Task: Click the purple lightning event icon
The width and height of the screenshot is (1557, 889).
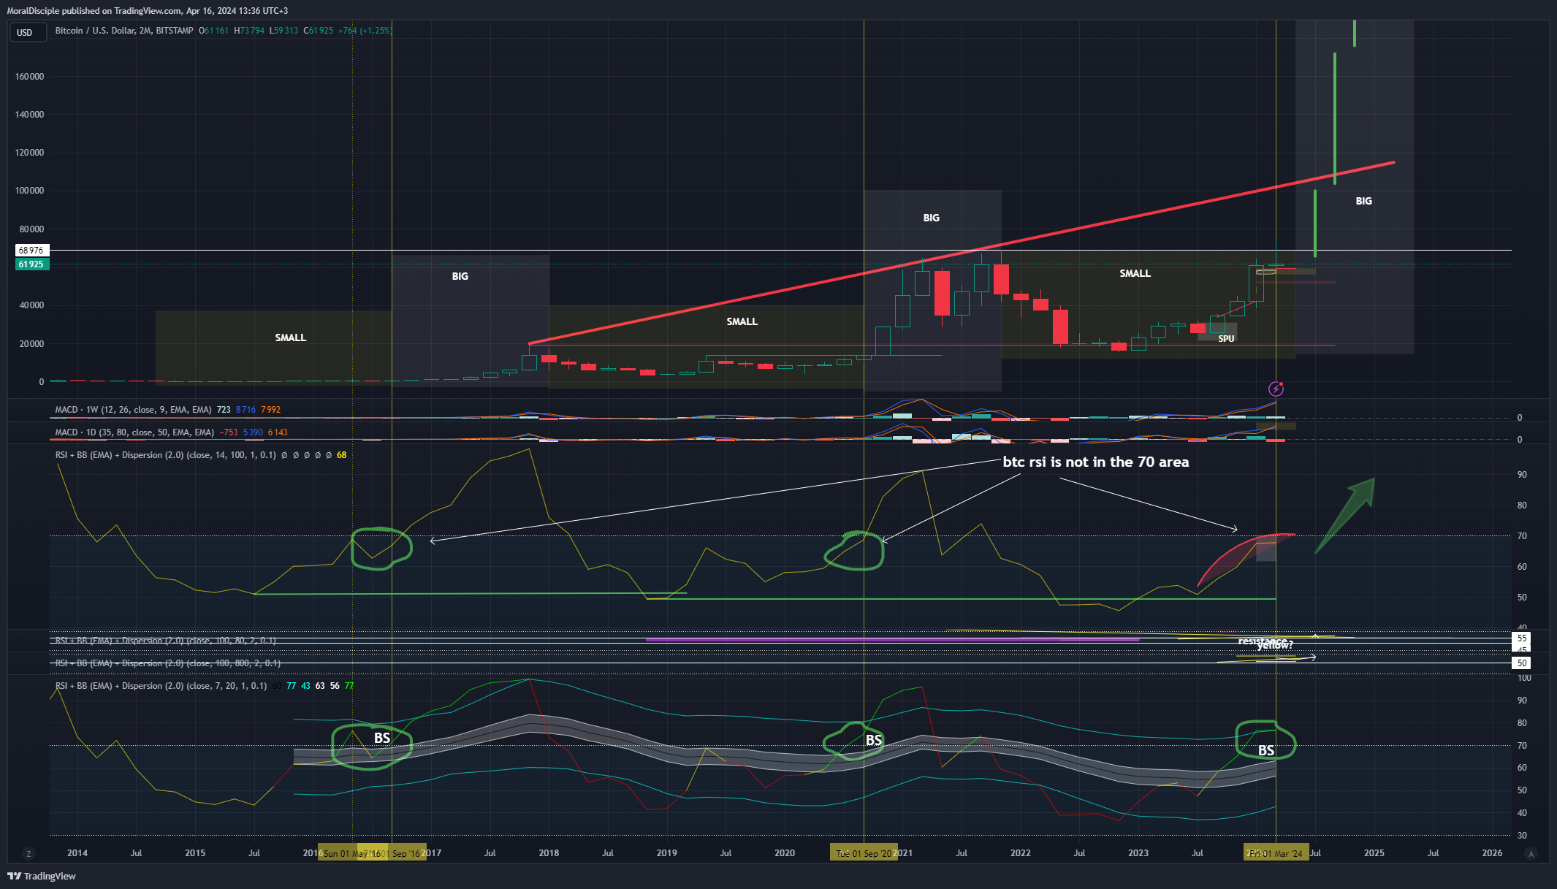Action: (1276, 389)
